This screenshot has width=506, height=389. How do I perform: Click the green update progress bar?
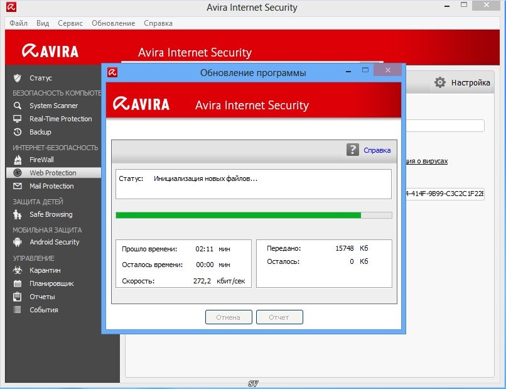[x=254, y=215]
